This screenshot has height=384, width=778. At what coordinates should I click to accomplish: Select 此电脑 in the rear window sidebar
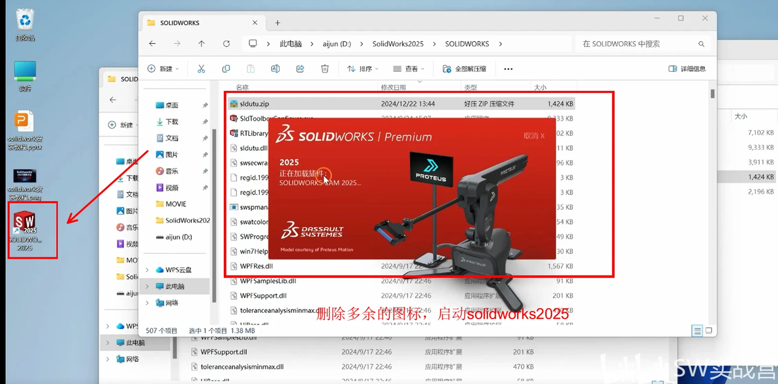pyautogui.click(x=134, y=342)
